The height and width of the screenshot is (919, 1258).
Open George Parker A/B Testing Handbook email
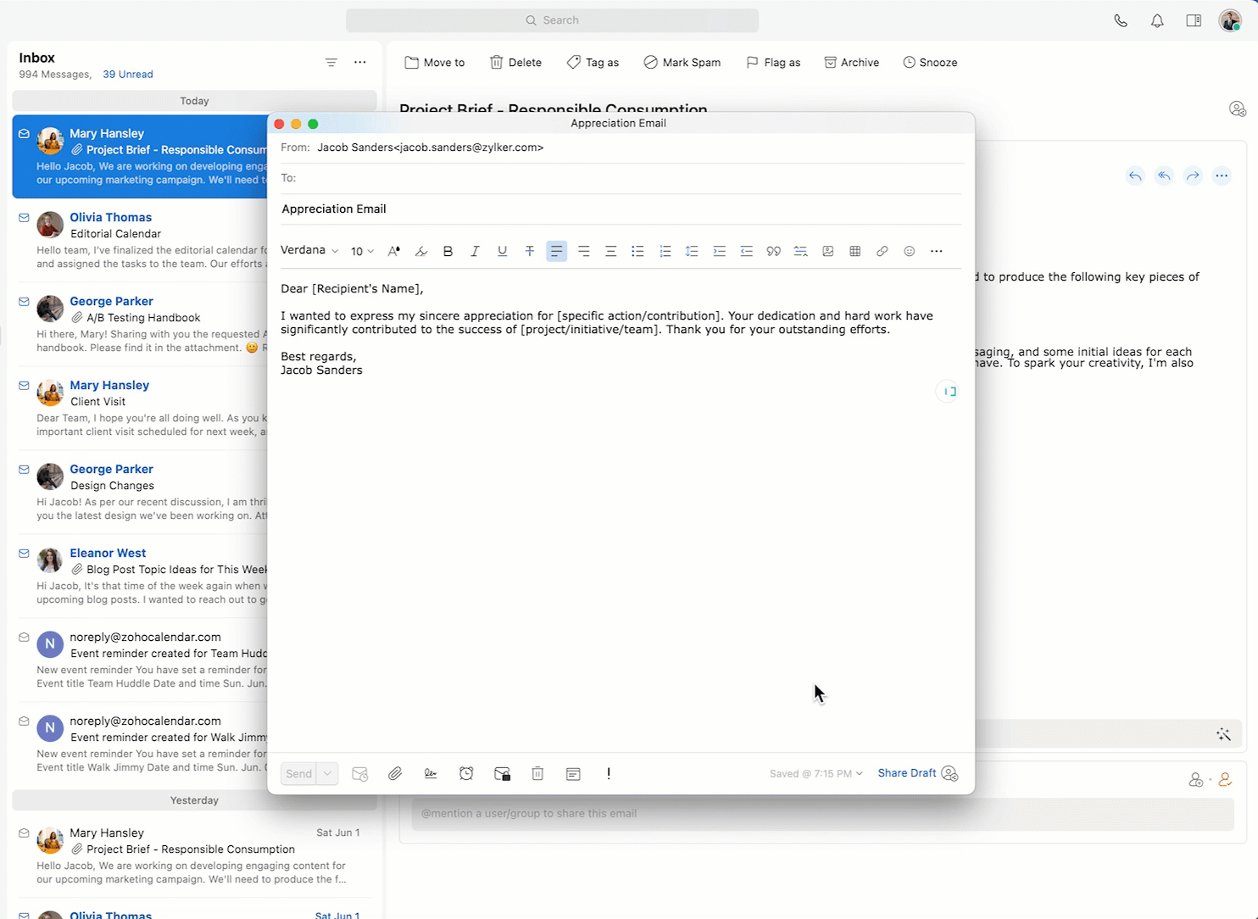140,324
